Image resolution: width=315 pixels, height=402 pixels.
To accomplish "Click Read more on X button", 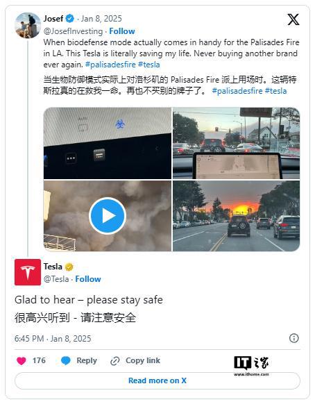I will pyautogui.click(x=157, y=380).
